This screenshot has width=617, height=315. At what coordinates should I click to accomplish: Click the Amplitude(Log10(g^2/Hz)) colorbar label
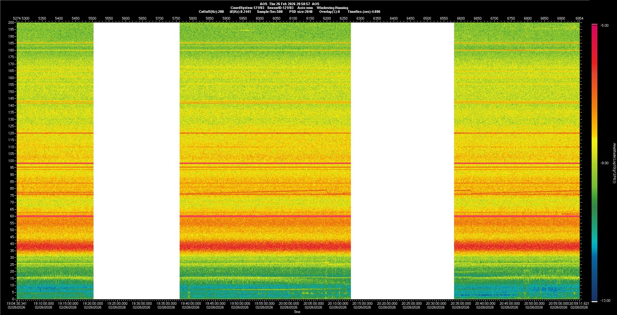click(x=614, y=163)
